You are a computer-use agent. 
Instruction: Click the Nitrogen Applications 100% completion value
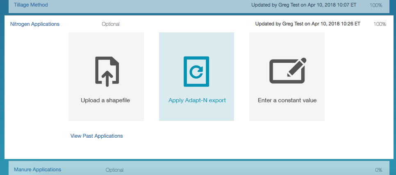(380, 24)
